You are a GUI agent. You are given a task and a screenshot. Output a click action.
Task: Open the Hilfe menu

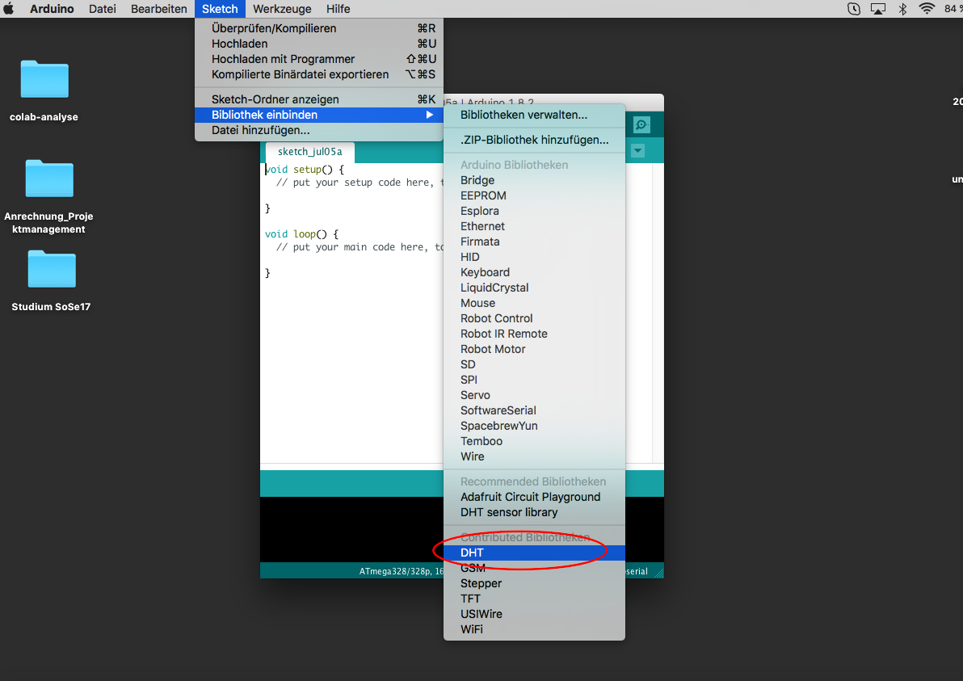tap(338, 9)
